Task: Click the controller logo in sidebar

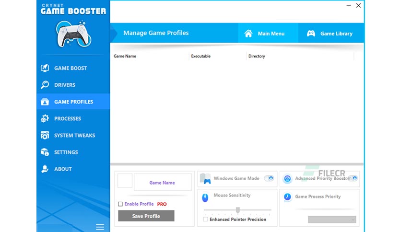Action: (73, 34)
